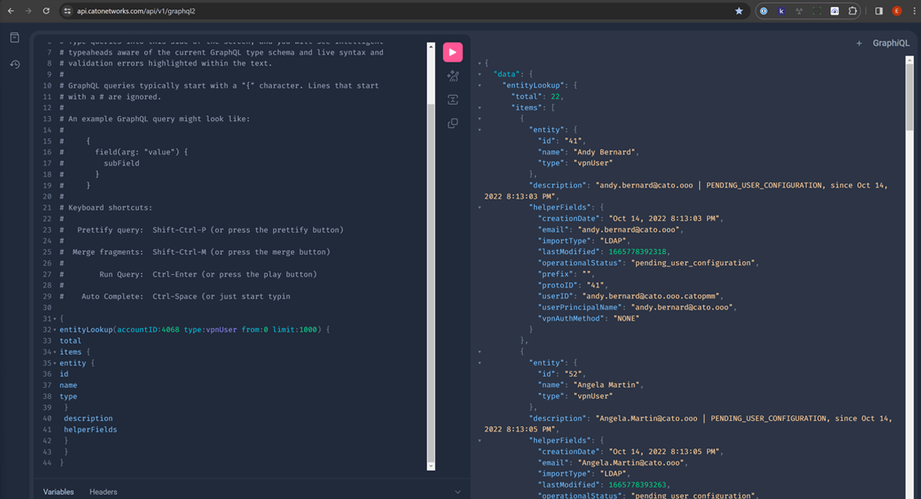The image size is (921, 499).
Task: Fold Angela Martin's "helperFields" object
Action: coord(479,441)
